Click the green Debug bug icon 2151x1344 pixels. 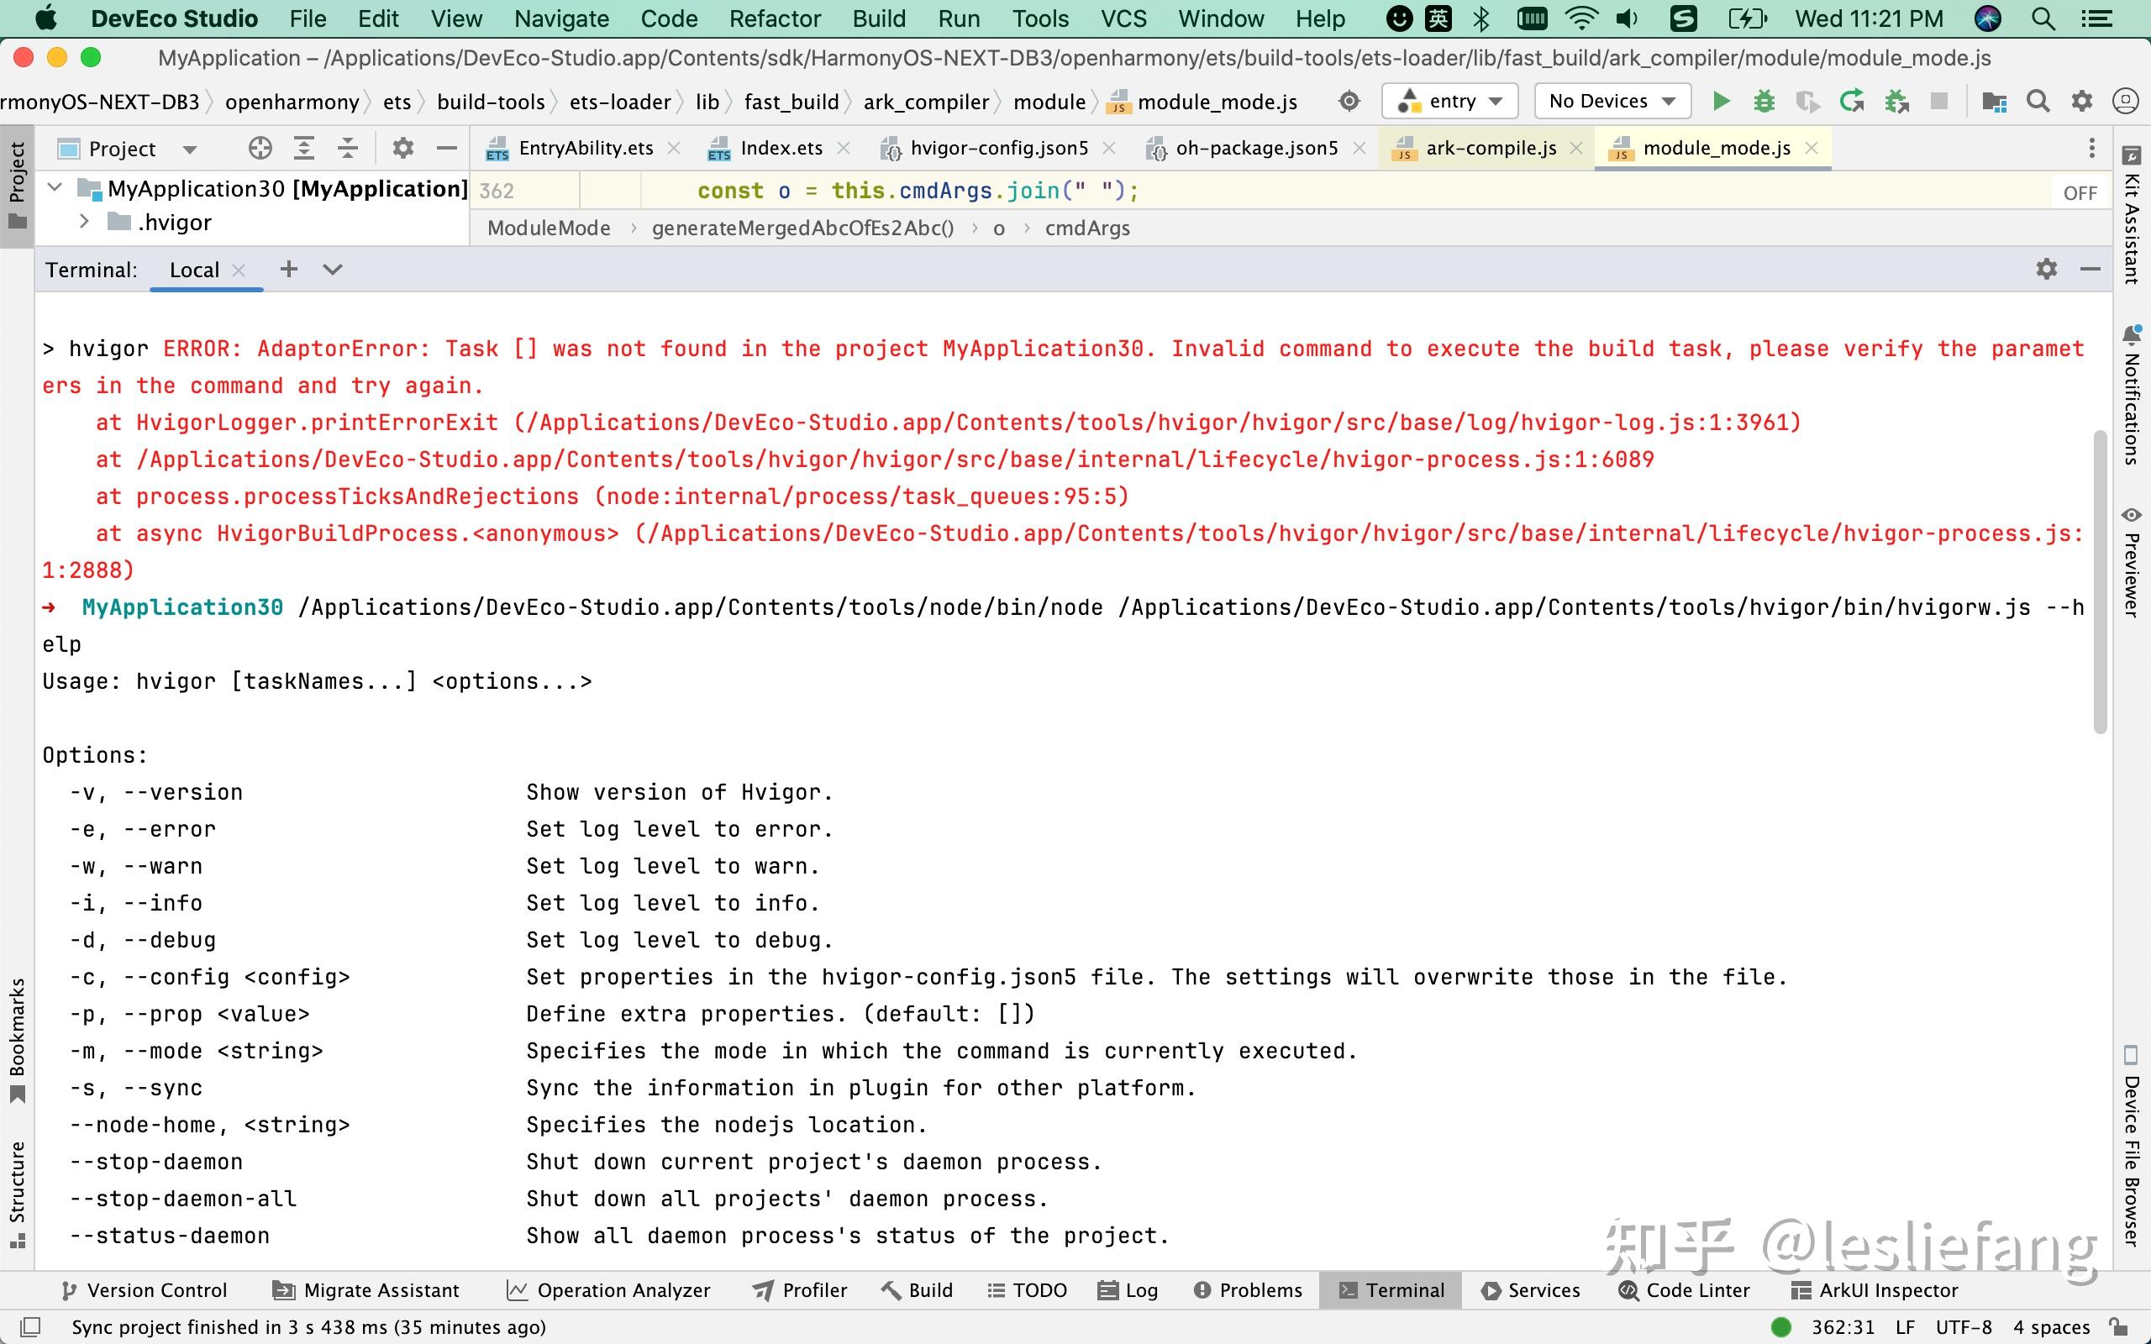pos(1764,102)
